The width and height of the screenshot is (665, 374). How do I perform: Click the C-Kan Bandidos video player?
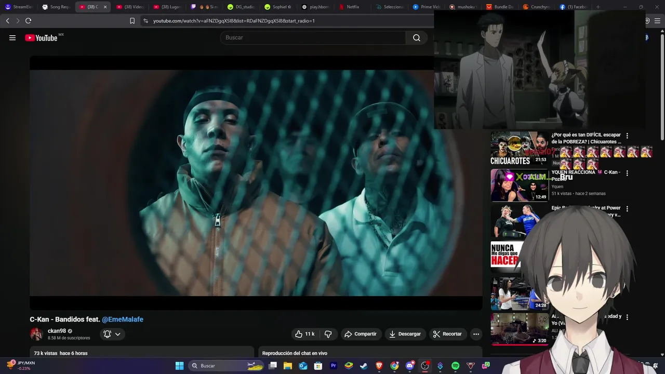[256, 183]
